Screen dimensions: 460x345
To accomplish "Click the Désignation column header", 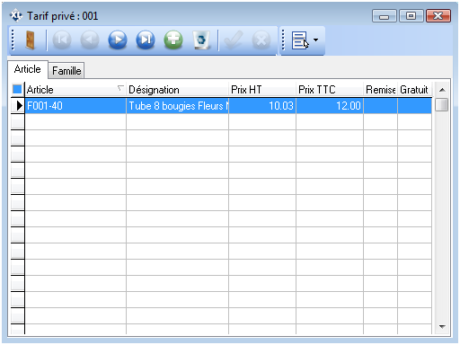I will point(177,90).
